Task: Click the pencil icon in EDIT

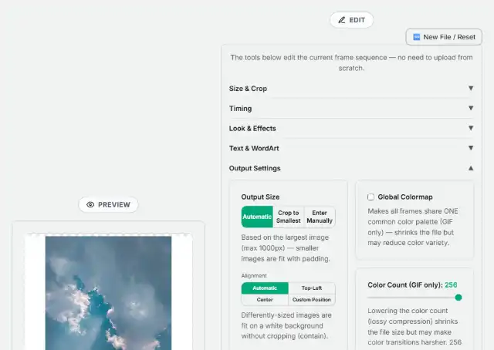Action: (341, 20)
